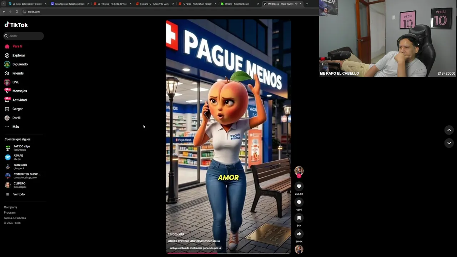Click the #tiktokviralvideo hashtag
This screenshot has height=257, width=457.
point(201,241)
